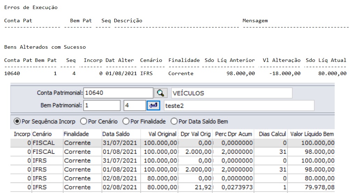
Task: Click the 79.978,08 Valor Líquido cell
Action: 311,187
